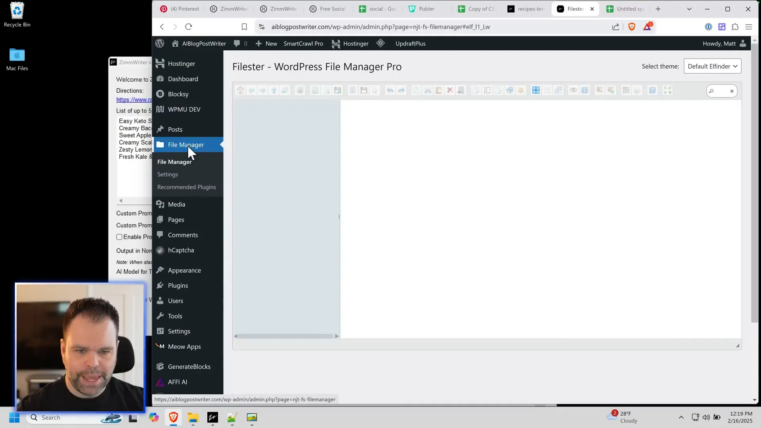761x428 pixels.
Task: Click SmartCrawl Pro in admin bar
Action: pyautogui.click(x=303, y=44)
